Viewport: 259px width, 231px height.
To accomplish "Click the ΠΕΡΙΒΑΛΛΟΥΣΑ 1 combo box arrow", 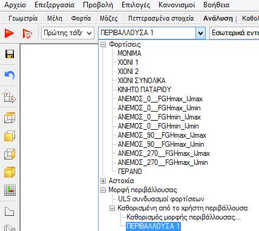I will 200,33.
